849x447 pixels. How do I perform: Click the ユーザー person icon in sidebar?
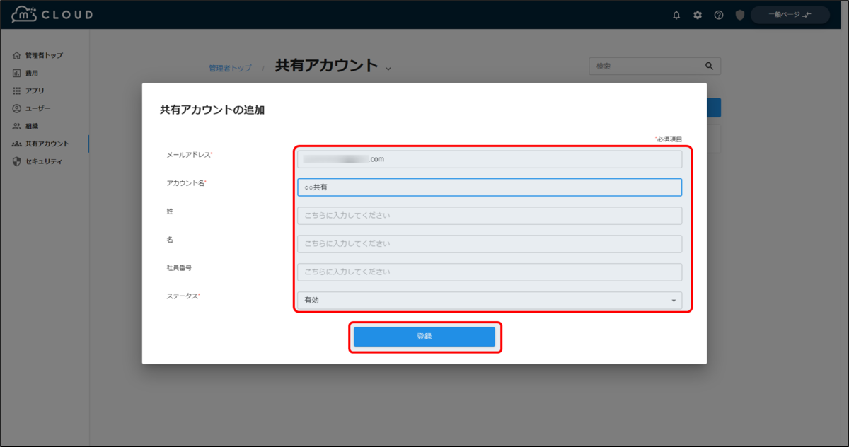point(16,108)
